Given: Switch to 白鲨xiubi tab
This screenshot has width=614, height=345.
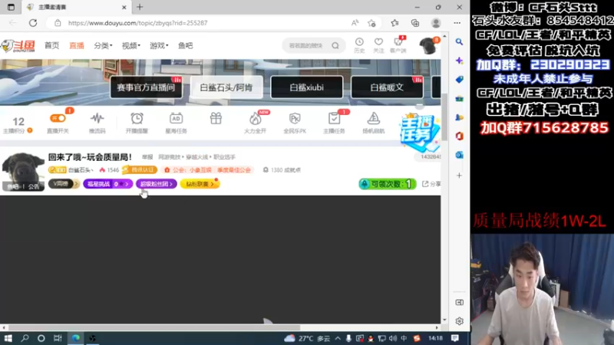Looking at the screenshot, I should 306,87.
